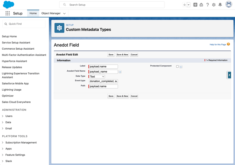Viewport: 235px width, 165px height.
Task: Click the Salesforce cloud logo
Action: pos(9,4)
